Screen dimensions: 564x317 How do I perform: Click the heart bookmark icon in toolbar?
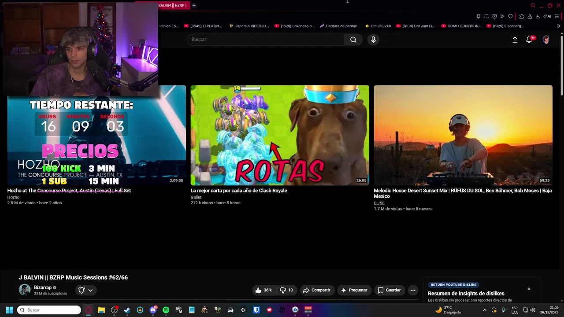point(510,16)
